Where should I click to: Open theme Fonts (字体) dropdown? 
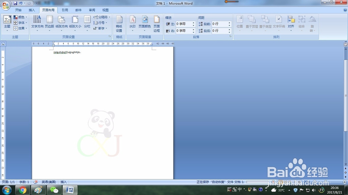(21, 23)
